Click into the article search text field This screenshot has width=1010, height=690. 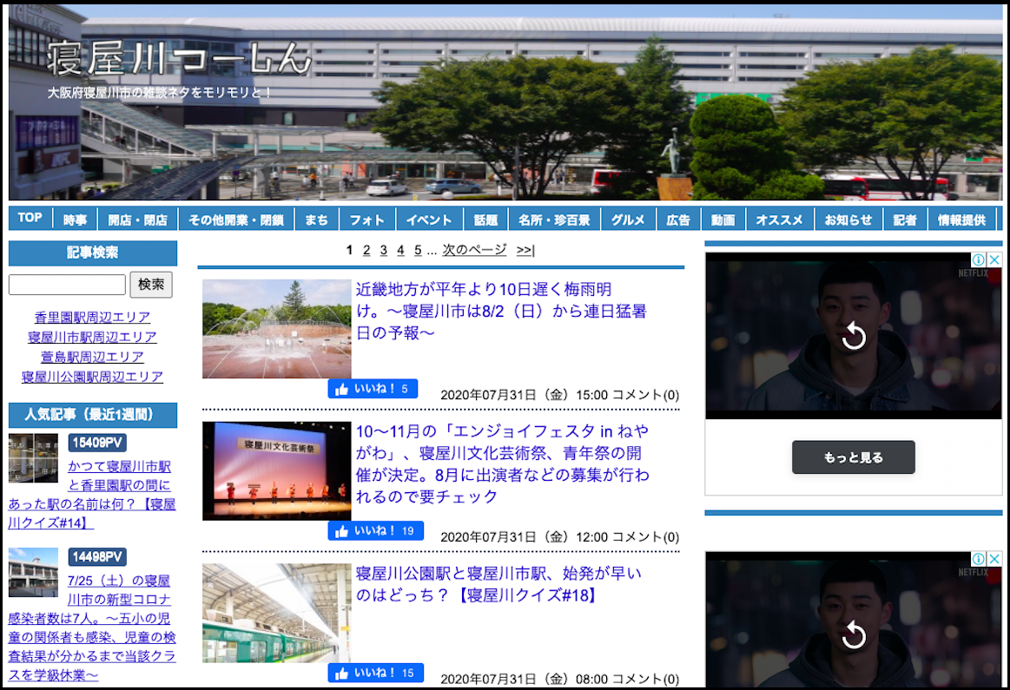[x=67, y=285]
